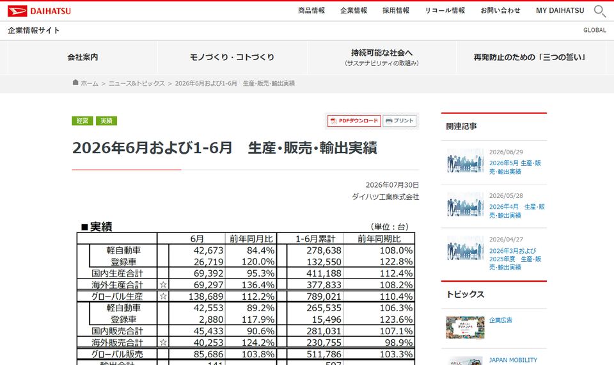Click the value 789,021 in table

click(x=324, y=296)
